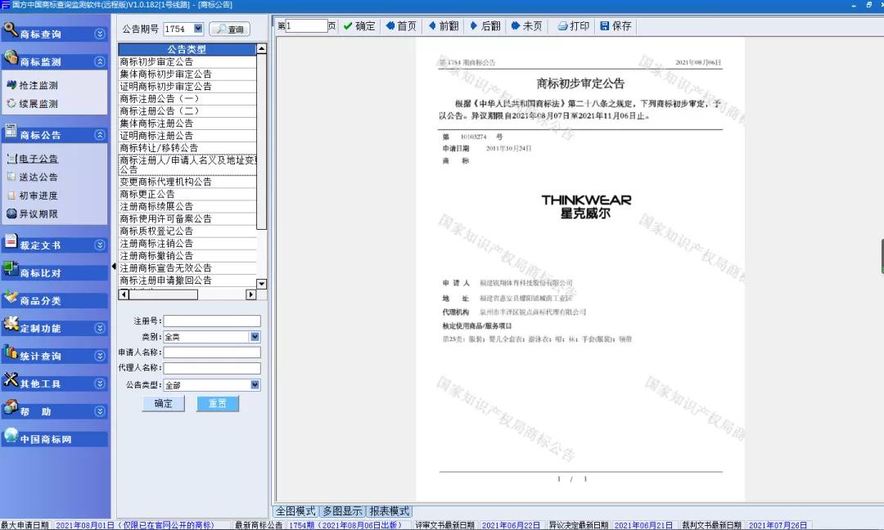Expand the 商标查询 sidebar section

pos(100,34)
